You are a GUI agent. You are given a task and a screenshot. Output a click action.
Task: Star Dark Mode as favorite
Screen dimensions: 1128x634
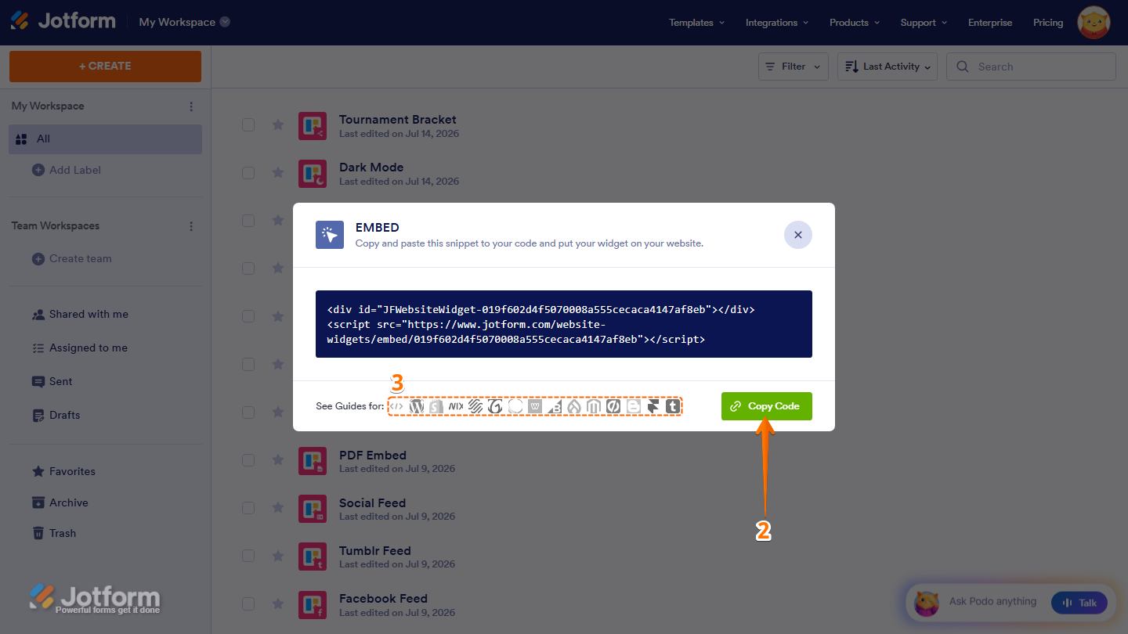(277, 172)
